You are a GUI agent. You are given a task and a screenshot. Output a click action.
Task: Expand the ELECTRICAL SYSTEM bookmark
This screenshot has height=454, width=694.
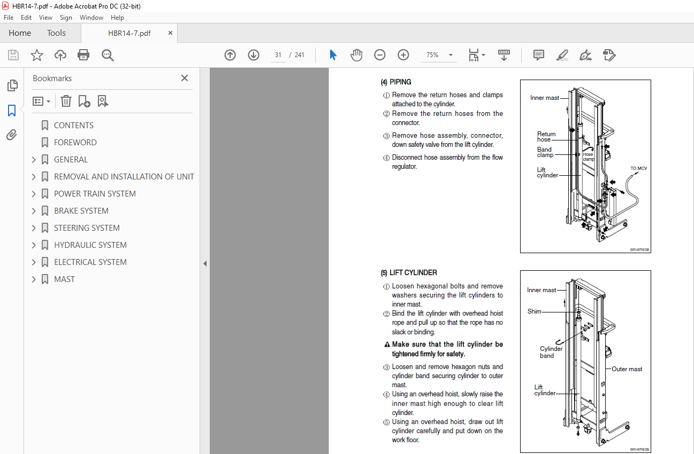coord(34,262)
